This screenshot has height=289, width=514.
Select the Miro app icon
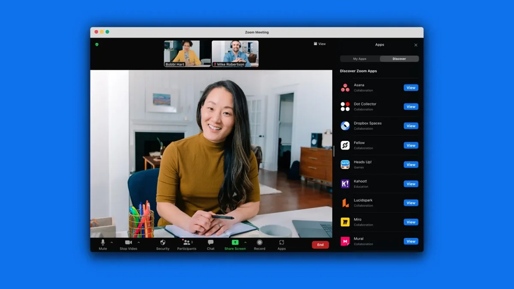345,222
